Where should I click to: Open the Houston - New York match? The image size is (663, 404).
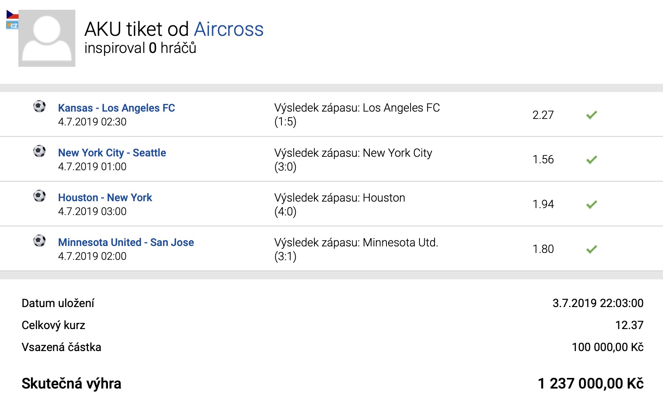105,198
